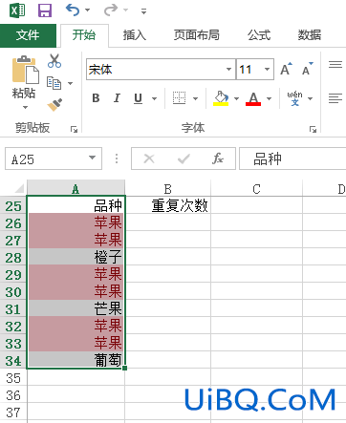Save the workbook with the floppy icon
Screen dimensions: 346x423
(45, 11)
